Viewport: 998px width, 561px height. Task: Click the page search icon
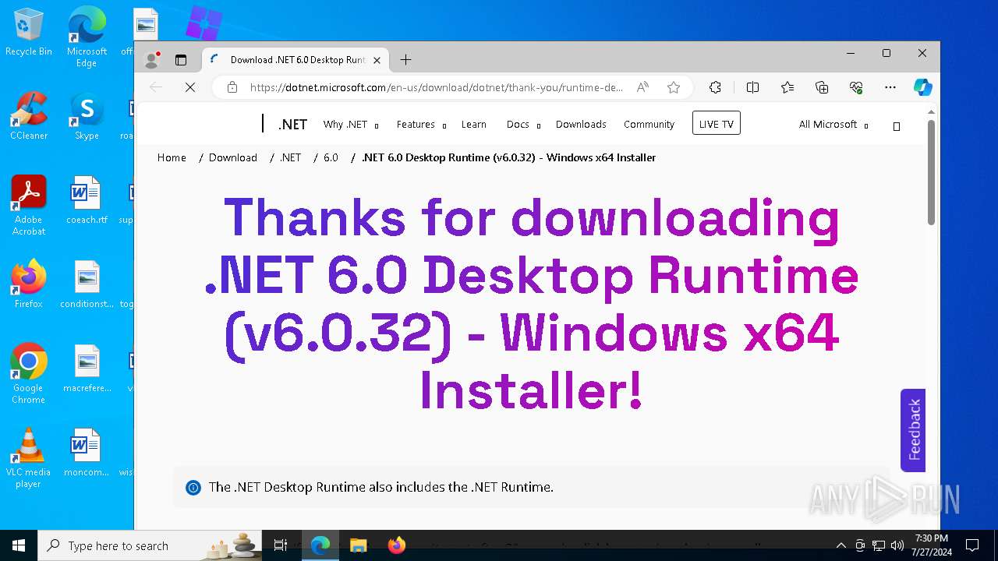point(897,126)
